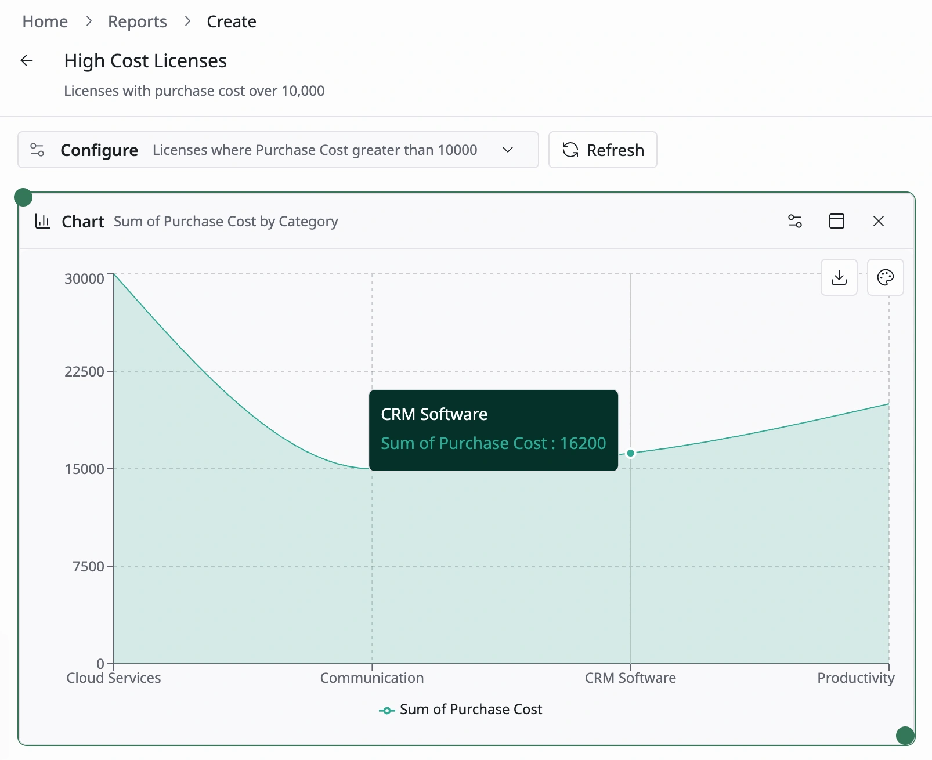Click the 22500 y-axis value
The image size is (932, 760).
(x=84, y=371)
